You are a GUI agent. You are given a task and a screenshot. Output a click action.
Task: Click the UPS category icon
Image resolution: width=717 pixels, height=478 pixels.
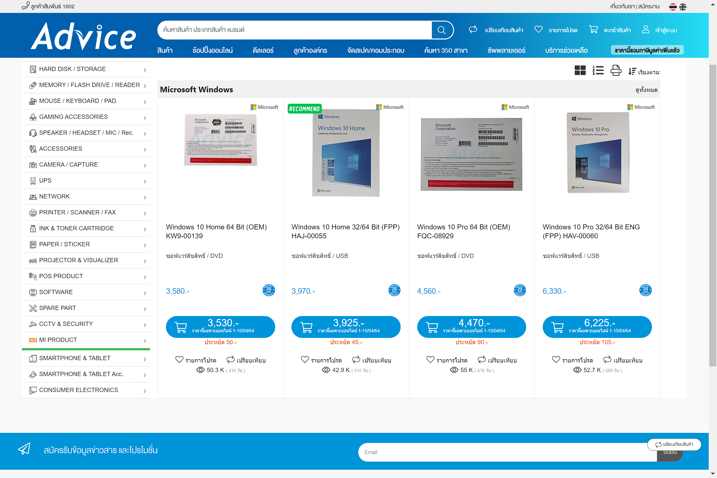33,181
